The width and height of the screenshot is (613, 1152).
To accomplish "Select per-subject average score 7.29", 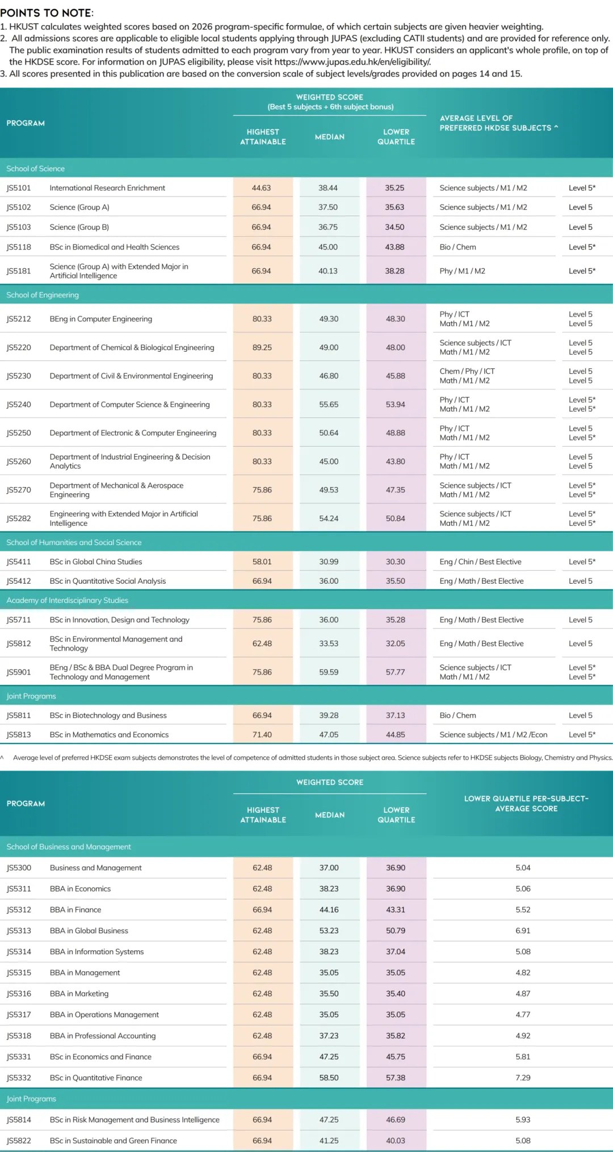I will click(x=523, y=1078).
